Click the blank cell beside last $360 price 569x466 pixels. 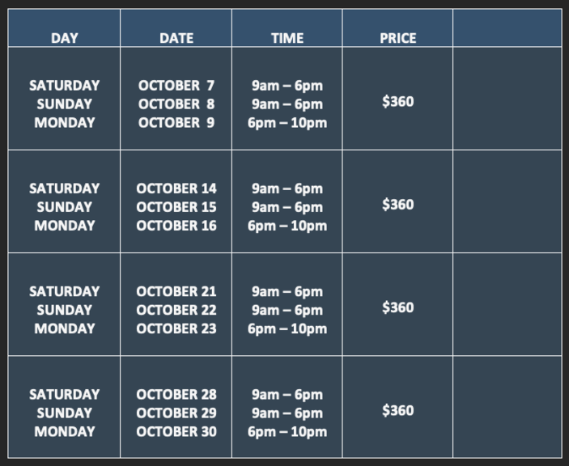click(507, 407)
